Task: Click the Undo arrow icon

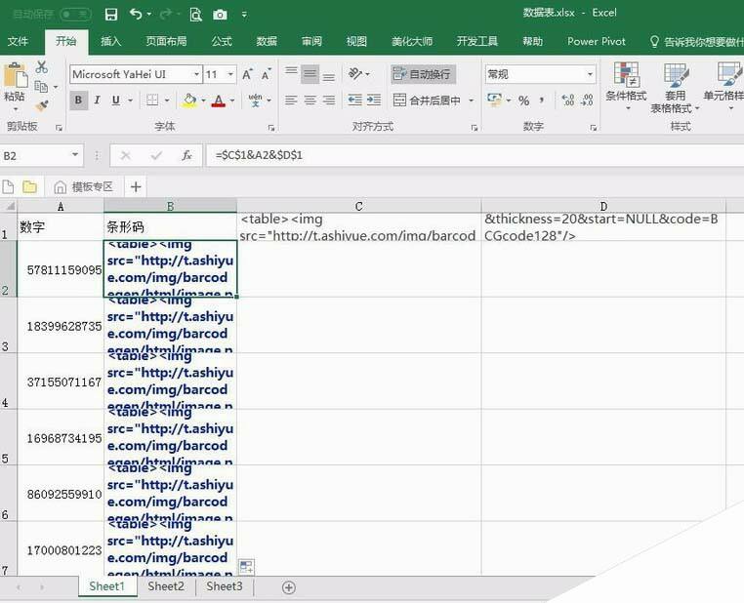Action: (x=136, y=14)
